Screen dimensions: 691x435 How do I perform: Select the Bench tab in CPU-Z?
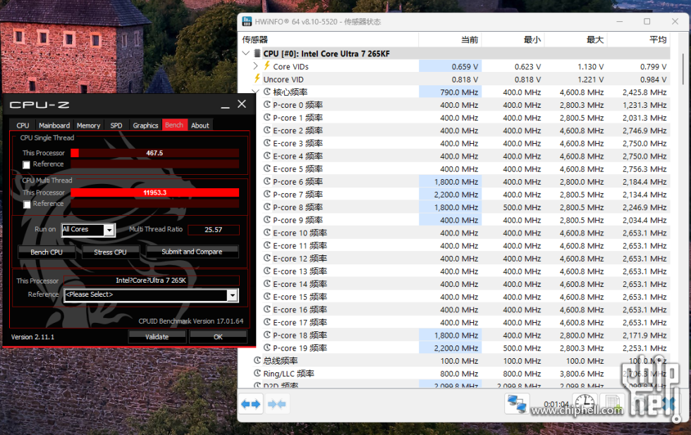175,125
